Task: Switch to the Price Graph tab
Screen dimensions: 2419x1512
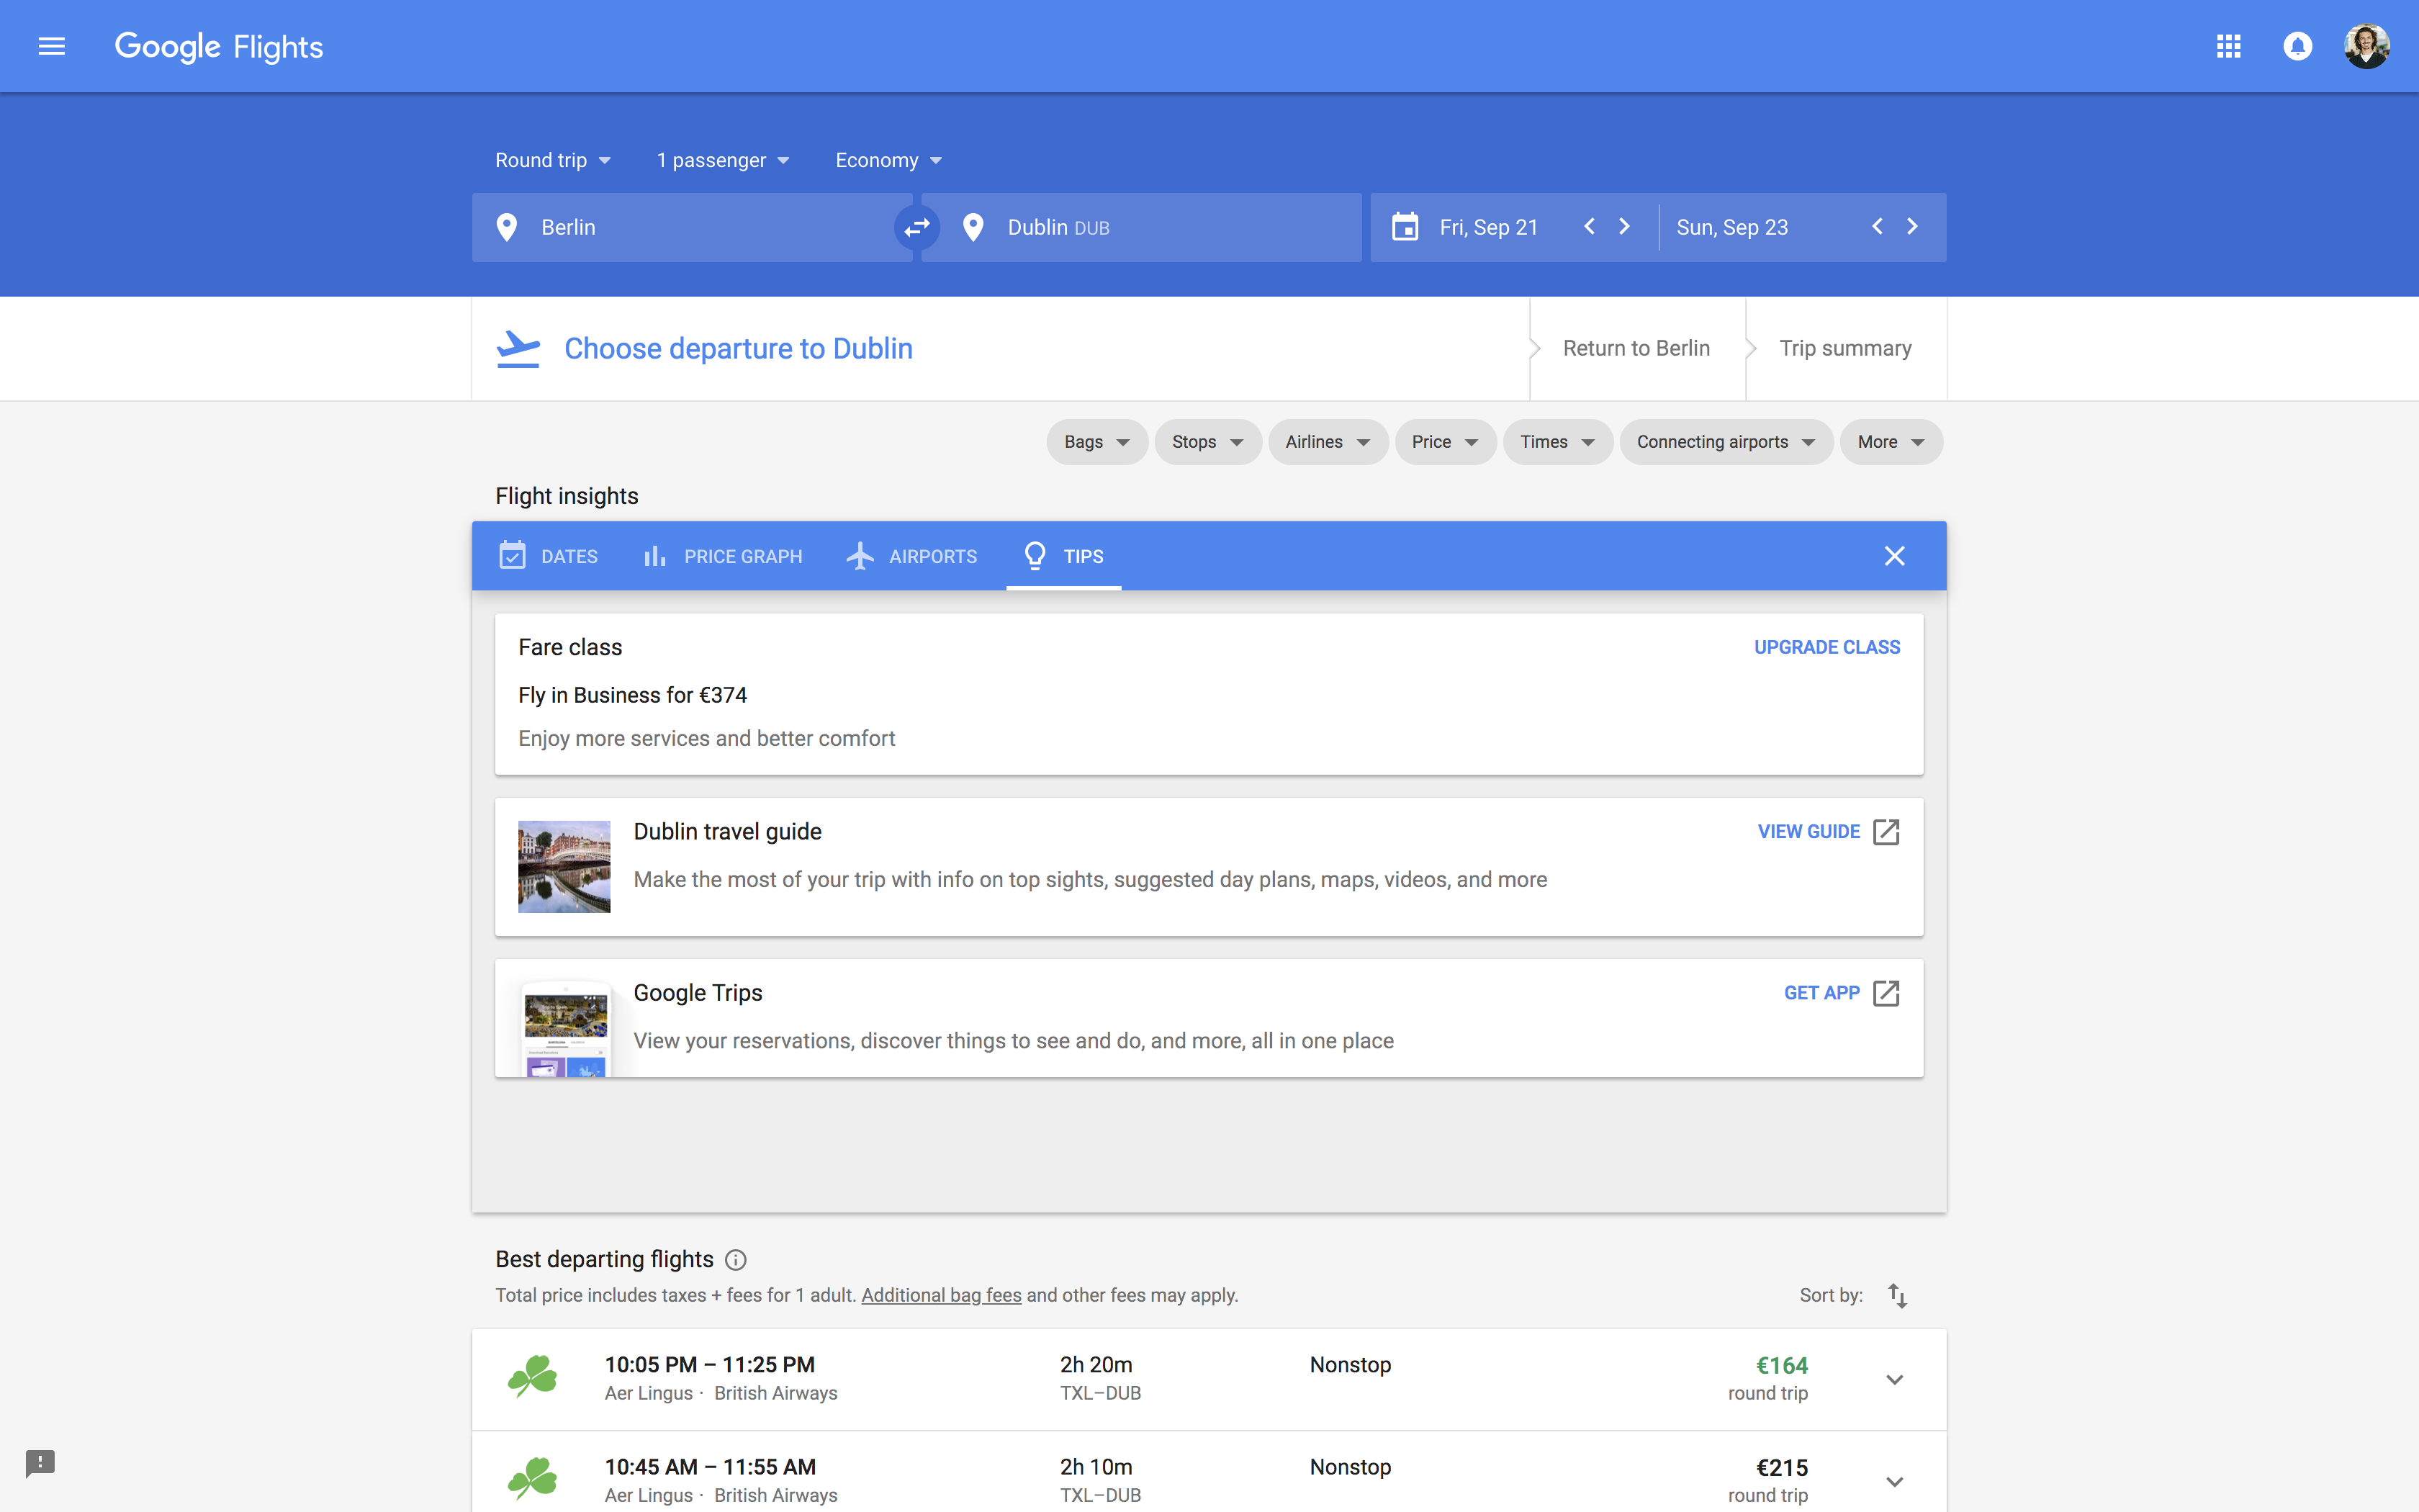Action: tap(723, 556)
